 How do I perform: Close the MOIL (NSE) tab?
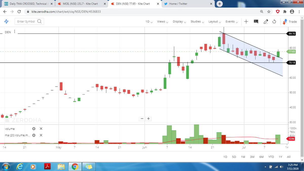[x=105, y=4]
